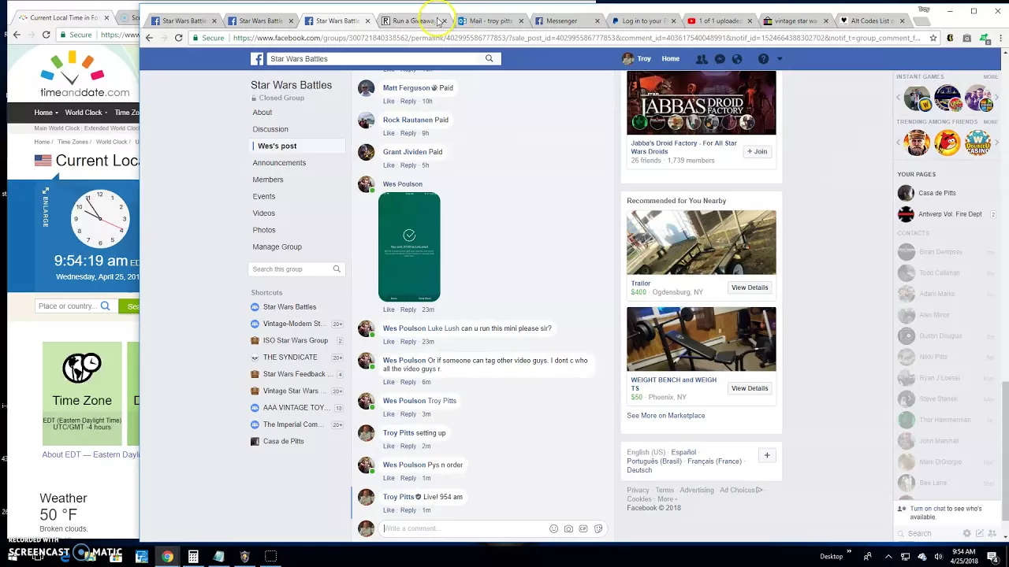Click search magnifier in timeanddate place field
Screen dimensions: 1009x567
click(105, 306)
